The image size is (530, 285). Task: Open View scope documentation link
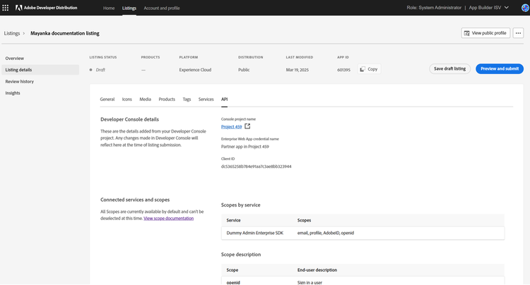coord(169,218)
